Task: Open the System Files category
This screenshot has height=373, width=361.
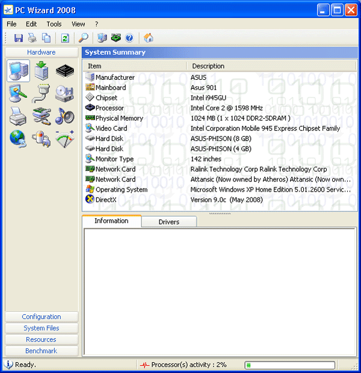Action: pos(42,329)
